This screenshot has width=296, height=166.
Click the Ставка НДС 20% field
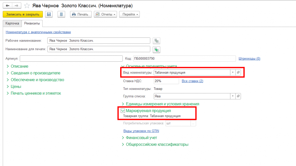pos(166,81)
